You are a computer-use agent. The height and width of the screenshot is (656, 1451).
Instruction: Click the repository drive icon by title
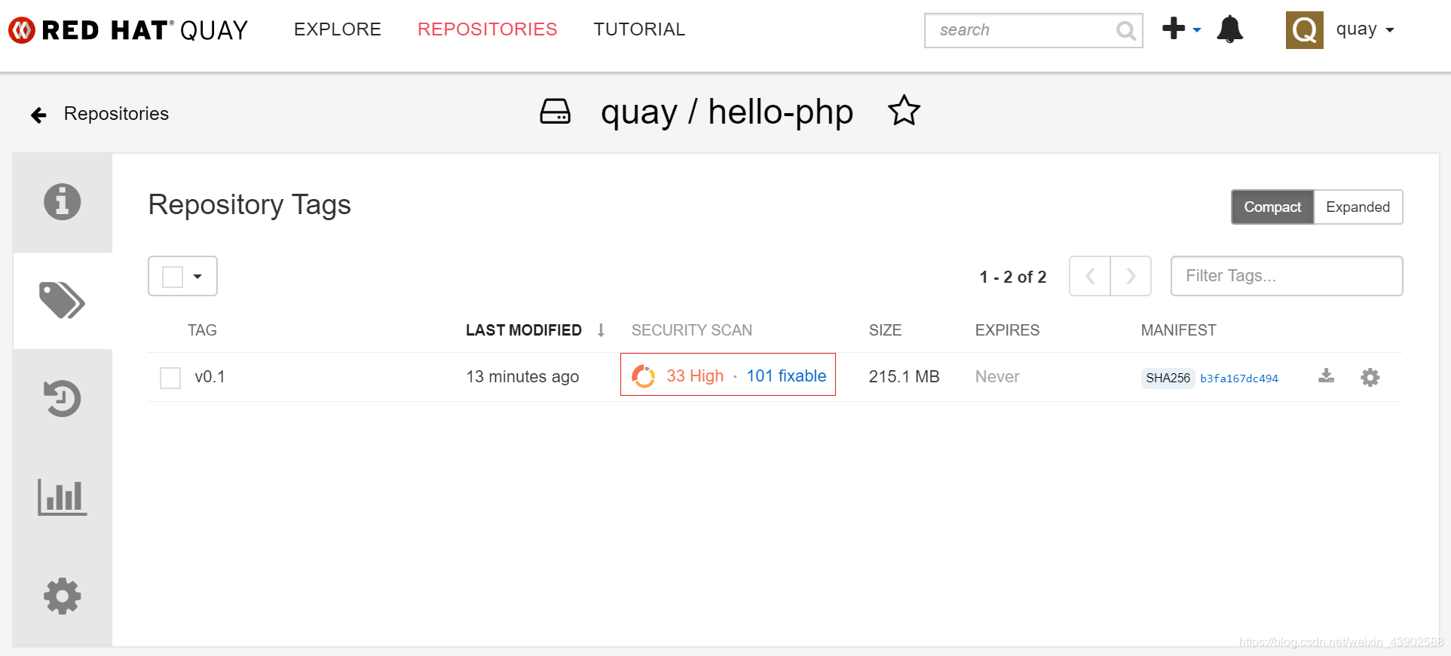pyautogui.click(x=556, y=112)
